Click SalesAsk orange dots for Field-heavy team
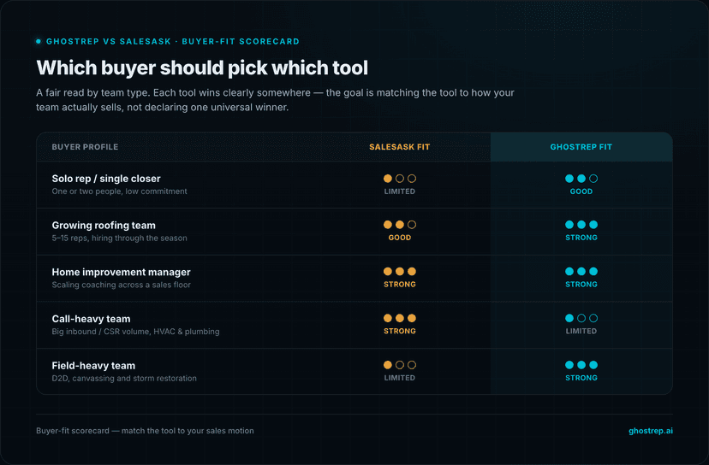 400,365
